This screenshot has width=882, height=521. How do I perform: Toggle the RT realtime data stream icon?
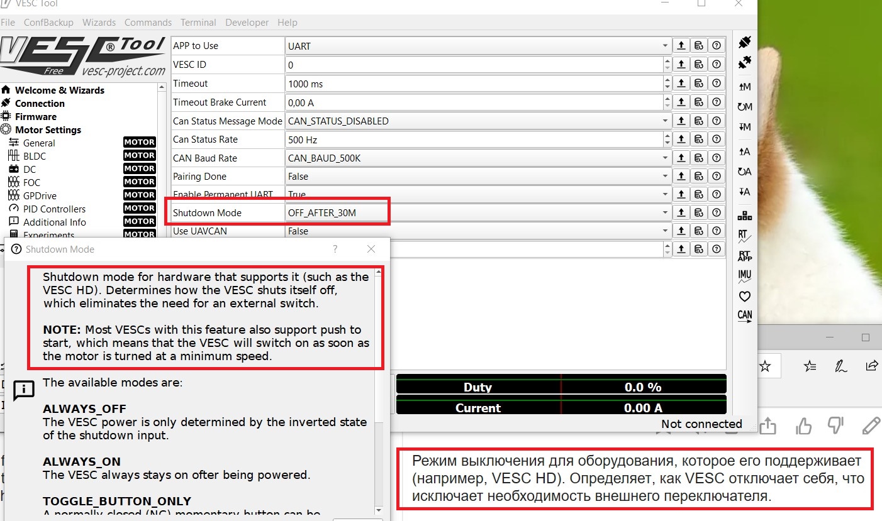(x=745, y=236)
